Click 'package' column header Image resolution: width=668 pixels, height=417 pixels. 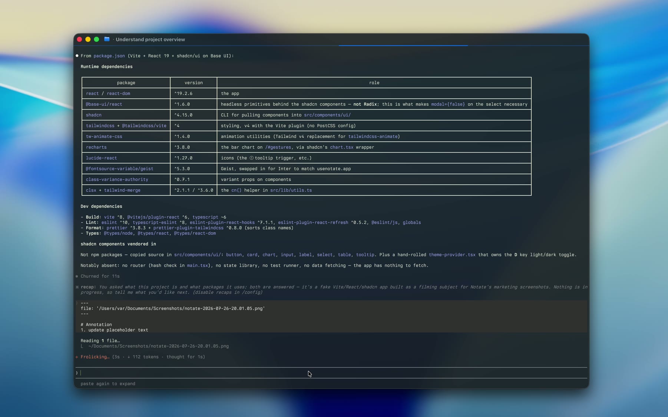tap(126, 83)
